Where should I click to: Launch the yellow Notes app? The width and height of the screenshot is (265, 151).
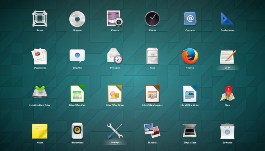point(40,131)
